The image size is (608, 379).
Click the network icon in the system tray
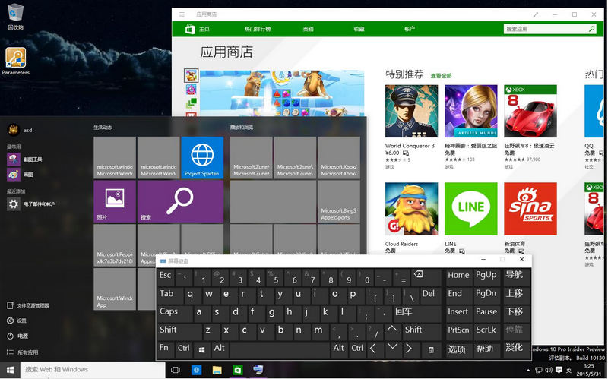pyautogui.click(x=539, y=370)
